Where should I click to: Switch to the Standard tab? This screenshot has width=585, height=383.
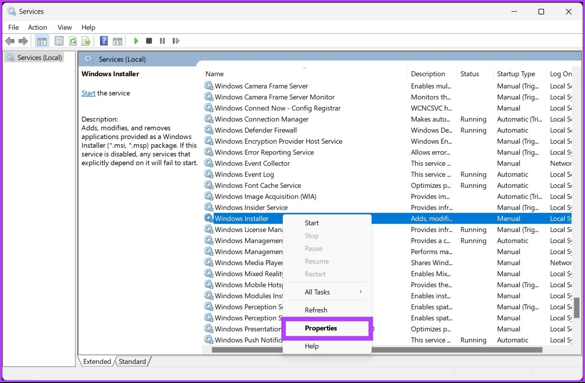(132, 362)
